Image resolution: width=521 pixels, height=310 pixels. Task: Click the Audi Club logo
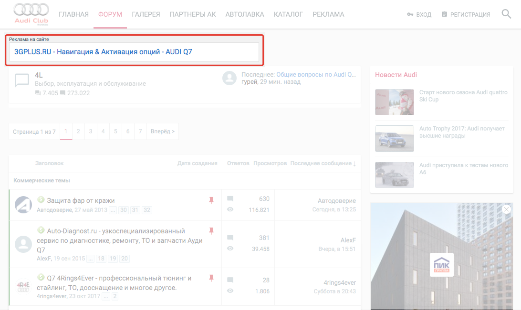tap(31, 14)
